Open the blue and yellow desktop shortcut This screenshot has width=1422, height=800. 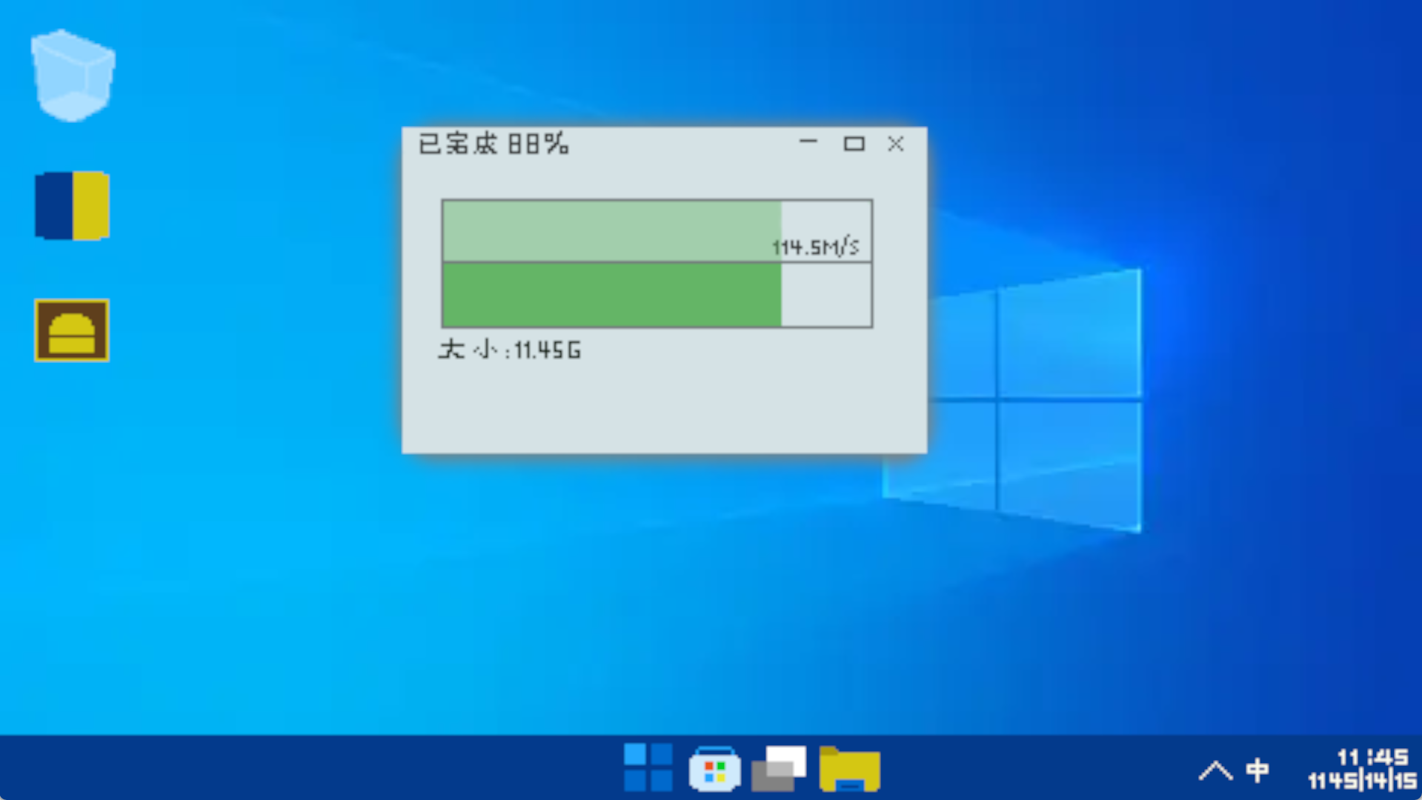point(72,206)
